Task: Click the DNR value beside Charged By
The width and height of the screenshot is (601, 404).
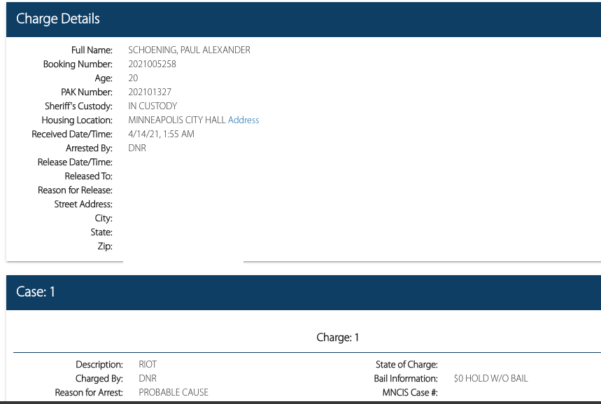Action: point(148,379)
